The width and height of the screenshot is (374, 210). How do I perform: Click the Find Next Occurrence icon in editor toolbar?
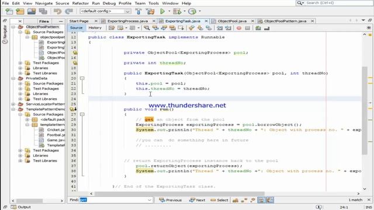click(164, 28)
